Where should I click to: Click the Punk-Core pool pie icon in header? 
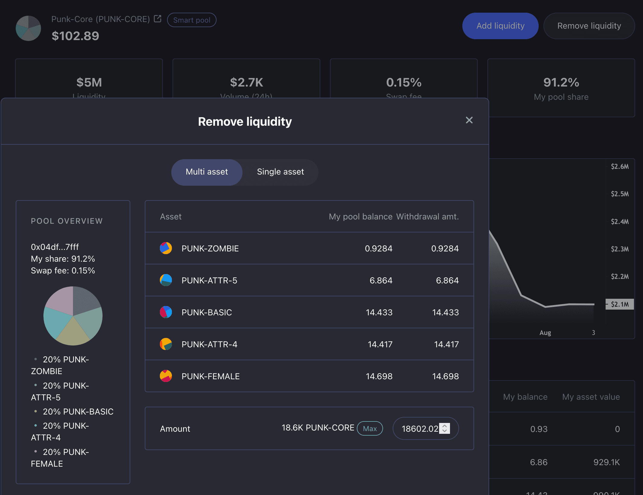pos(28,28)
